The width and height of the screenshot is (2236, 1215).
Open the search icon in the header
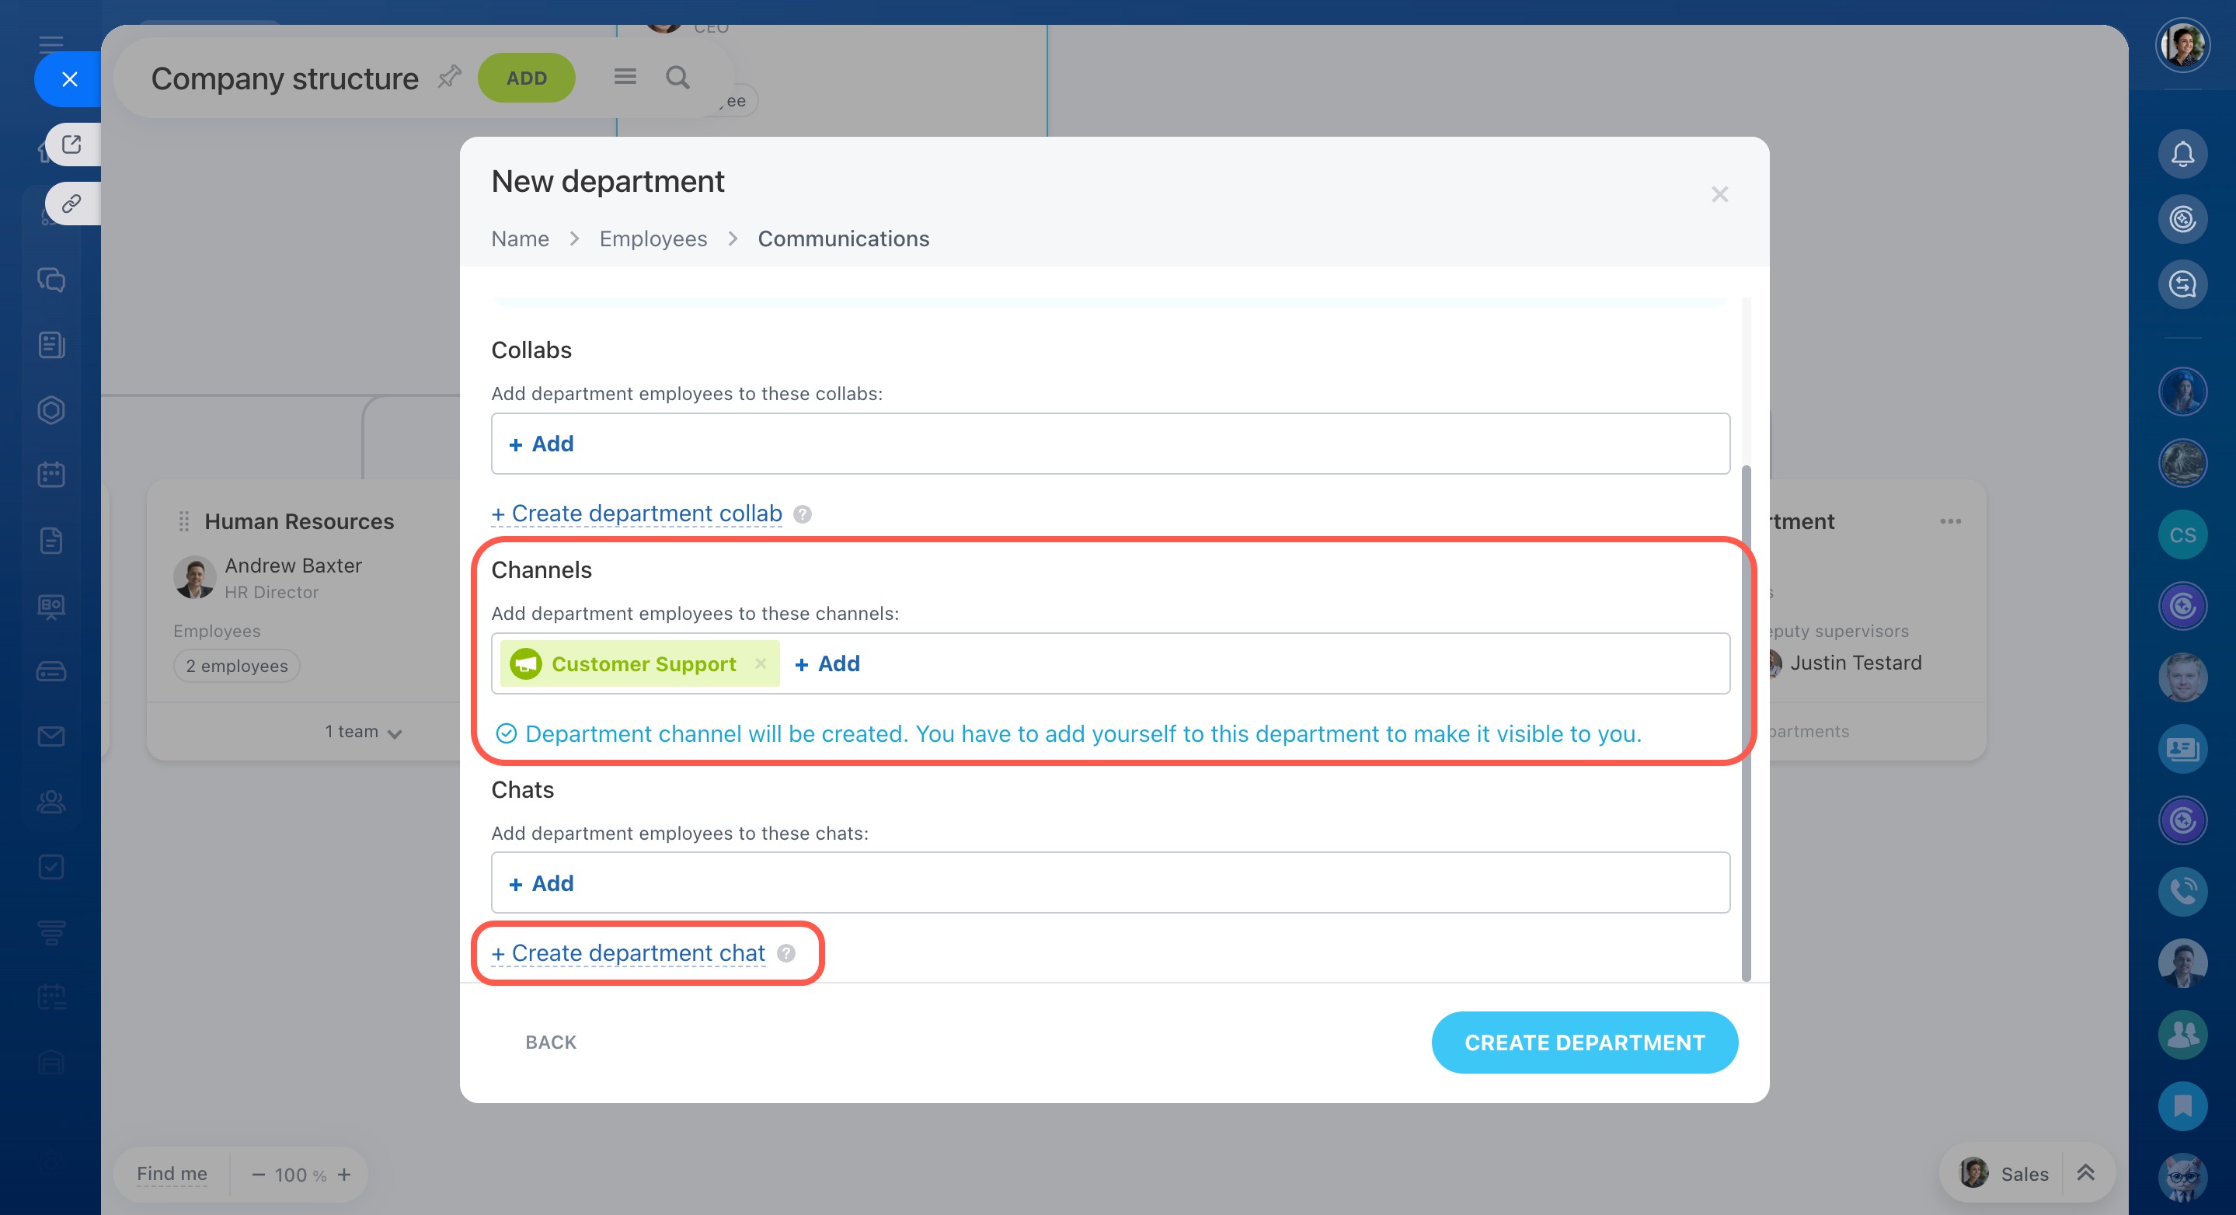(x=677, y=78)
